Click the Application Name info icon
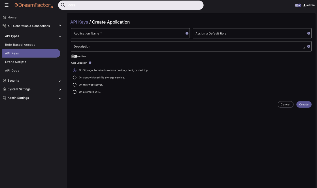This screenshot has height=188, width=317. point(187,33)
